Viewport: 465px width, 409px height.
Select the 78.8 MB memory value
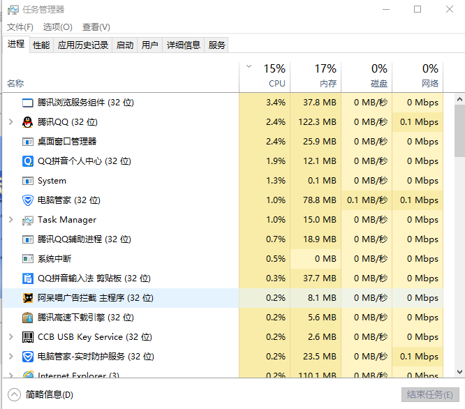pos(319,200)
